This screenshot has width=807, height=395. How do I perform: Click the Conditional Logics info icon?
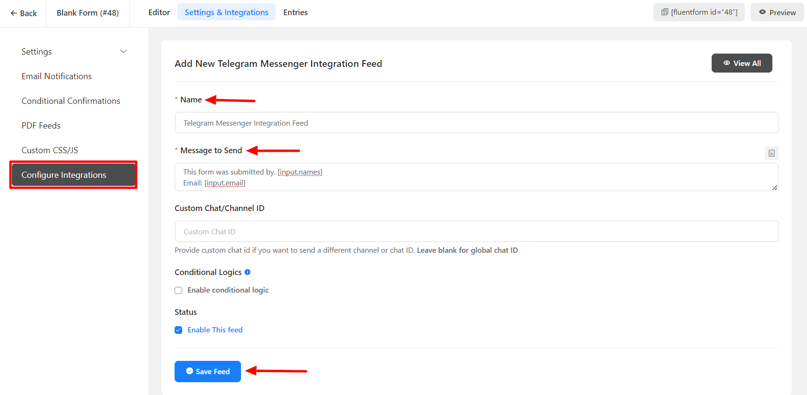pyautogui.click(x=247, y=272)
